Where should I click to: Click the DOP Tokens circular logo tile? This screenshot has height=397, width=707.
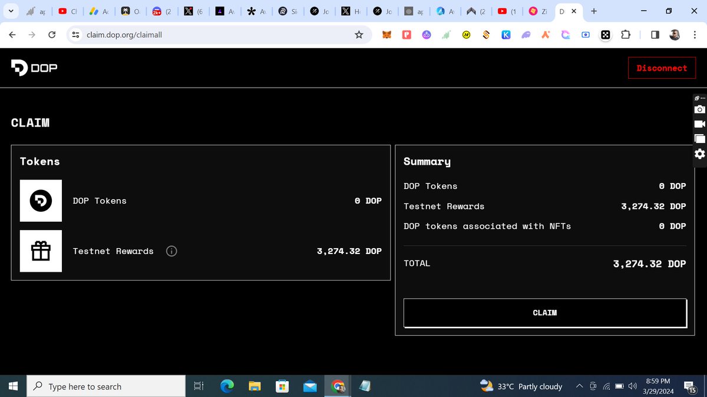pyautogui.click(x=41, y=201)
